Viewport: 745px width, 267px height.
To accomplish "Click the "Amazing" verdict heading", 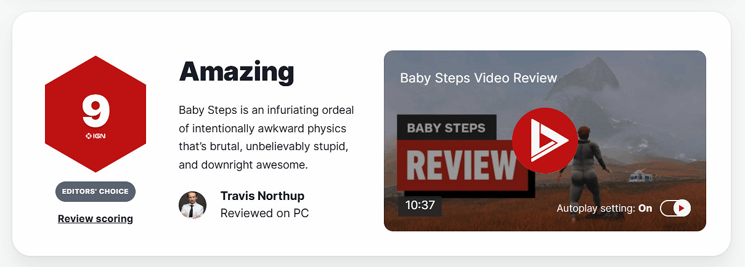I will point(237,72).
